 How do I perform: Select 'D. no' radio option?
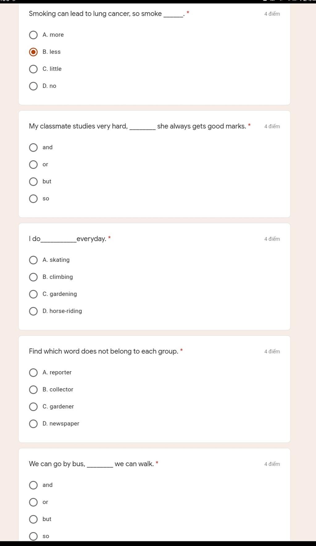33,86
